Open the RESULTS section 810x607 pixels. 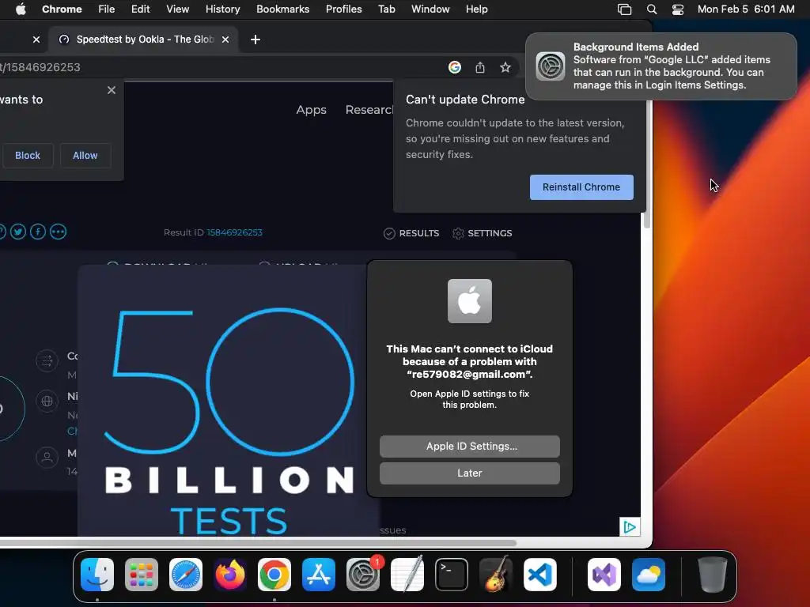click(x=411, y=233)
